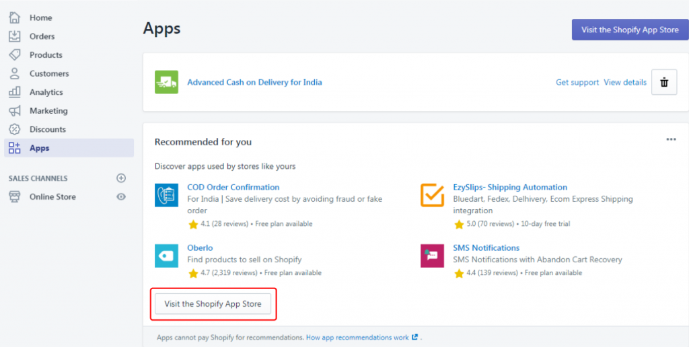Click the Orders inbox icon
Screen dimensions: 689x347
[15, 36]
